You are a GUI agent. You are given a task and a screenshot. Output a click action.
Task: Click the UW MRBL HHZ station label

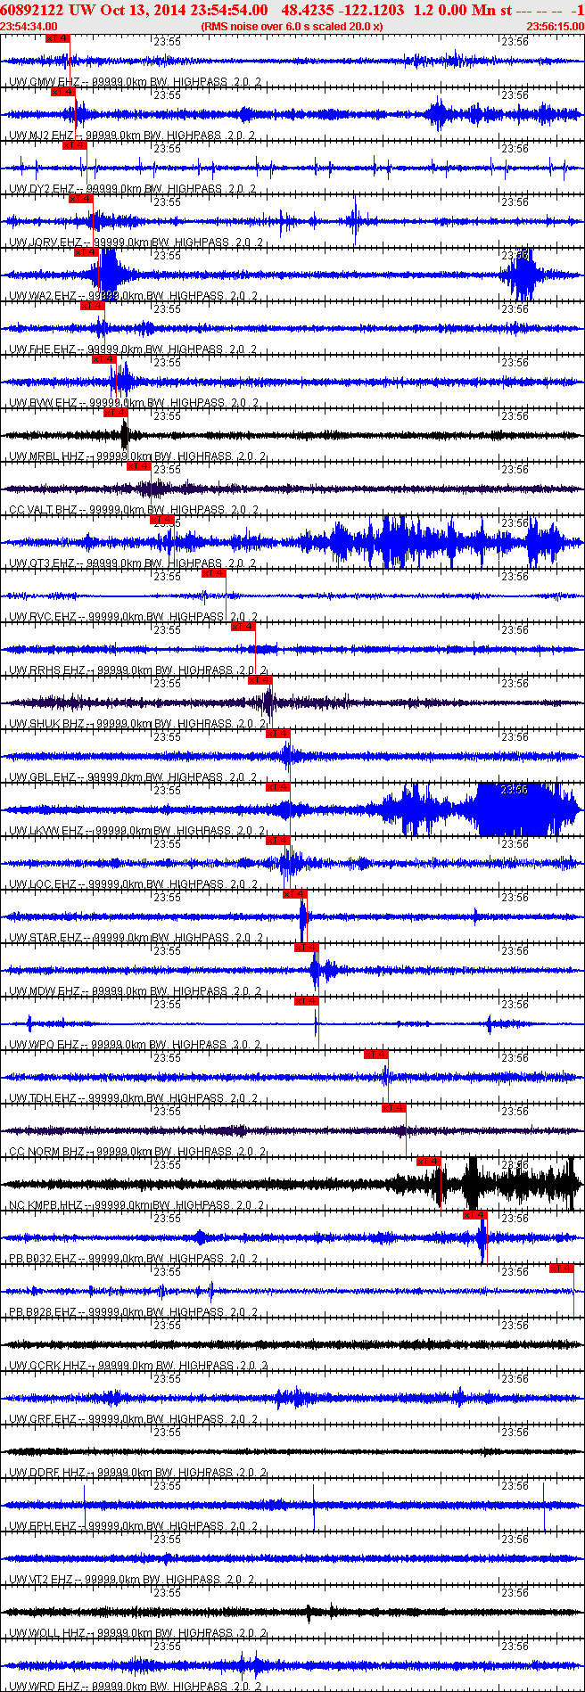46,456
